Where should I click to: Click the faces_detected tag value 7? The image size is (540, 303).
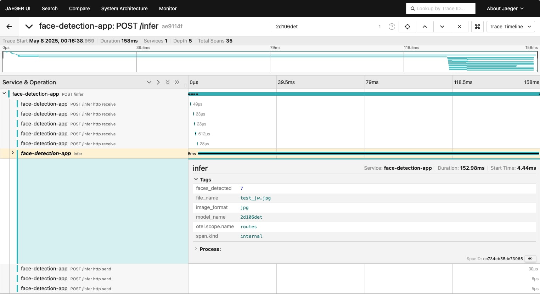click(x=242, y=189)
